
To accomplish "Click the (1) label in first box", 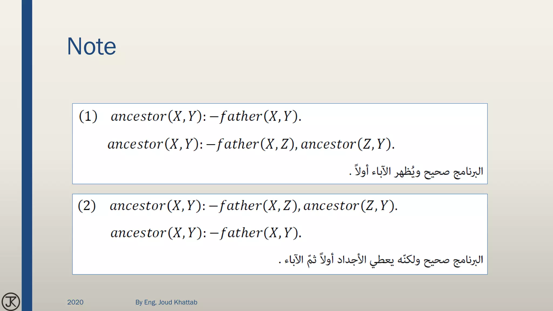I will coord(88,117).
